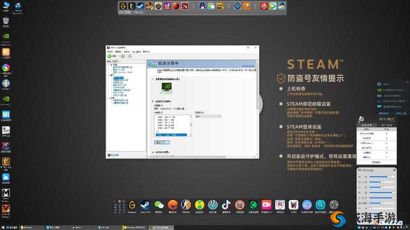Adjust the second slider in Settings panel
Screen dimensions: 410x230
click(x=382, y=182)
